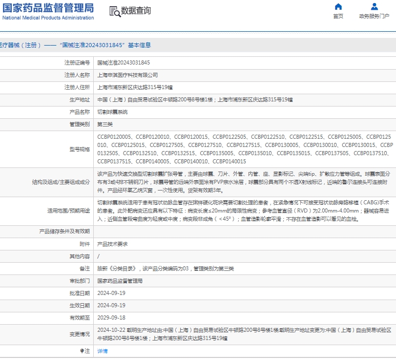Click the 变更情况 row label
396x360 pixels.
pos(79,334)
